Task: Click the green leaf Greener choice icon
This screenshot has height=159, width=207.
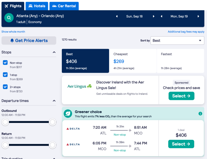Action: click(x=68, y=114)
